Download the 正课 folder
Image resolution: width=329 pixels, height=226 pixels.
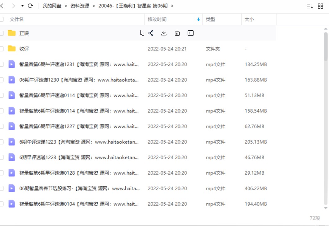(164, 33)
